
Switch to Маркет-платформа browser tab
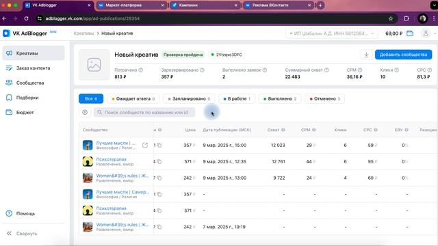pos(131,5)
